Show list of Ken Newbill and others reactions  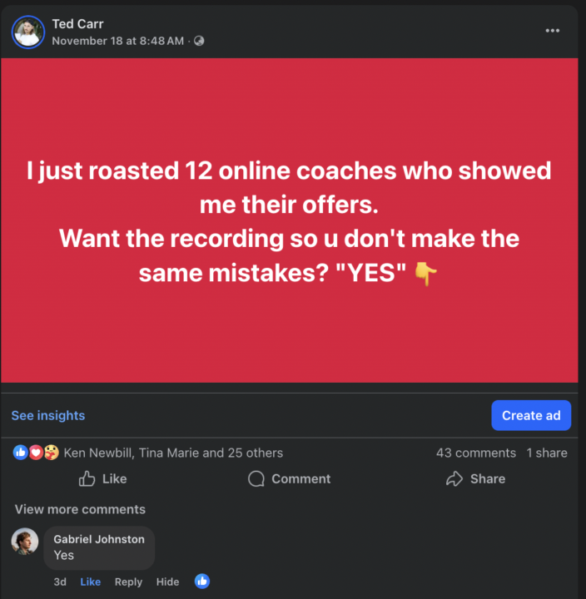click(x=173, y=453)
